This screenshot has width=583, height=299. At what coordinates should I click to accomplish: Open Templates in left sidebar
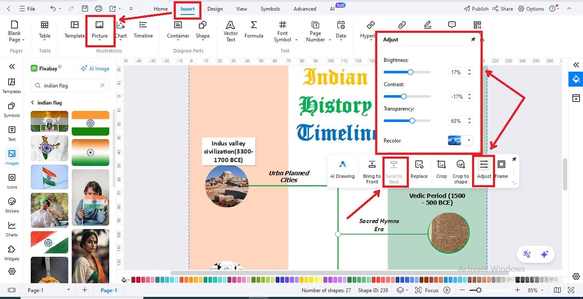[12, 85]
